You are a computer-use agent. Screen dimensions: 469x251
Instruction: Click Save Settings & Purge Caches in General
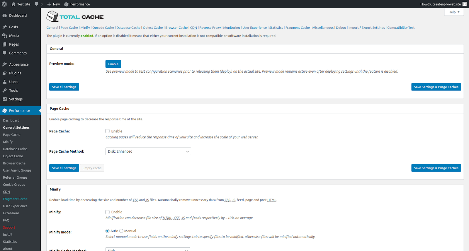coord(436,87)
